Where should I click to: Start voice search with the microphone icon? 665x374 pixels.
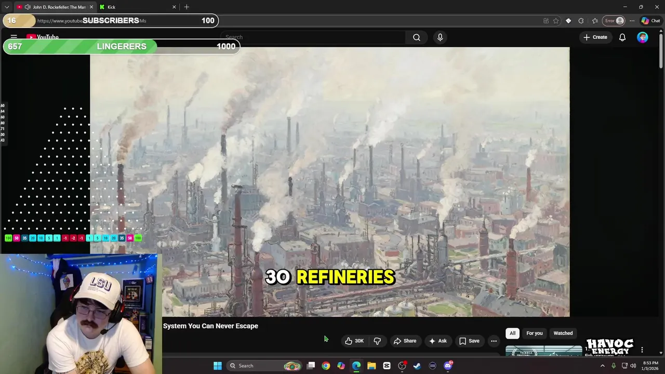pyautogui.click(x=440, y=37)
